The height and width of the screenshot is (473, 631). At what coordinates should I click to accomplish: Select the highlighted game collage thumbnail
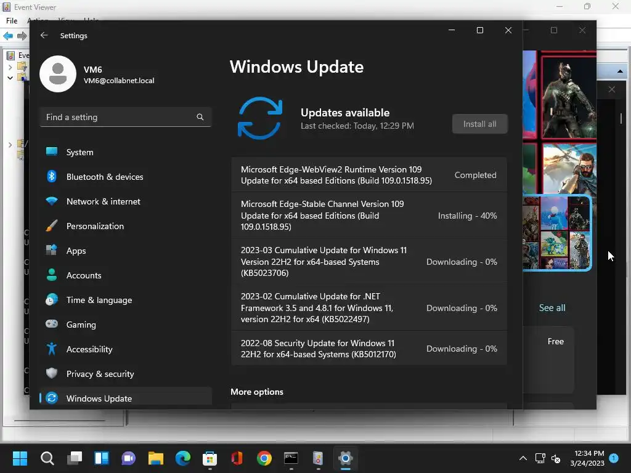[557, 233]
